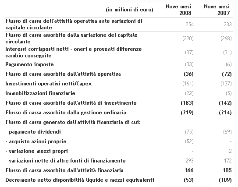This screenshot has width=238, height=187.
Task: Click the (72) operating cash flow value
Action: pyautogui.click(x=227, y=74)
